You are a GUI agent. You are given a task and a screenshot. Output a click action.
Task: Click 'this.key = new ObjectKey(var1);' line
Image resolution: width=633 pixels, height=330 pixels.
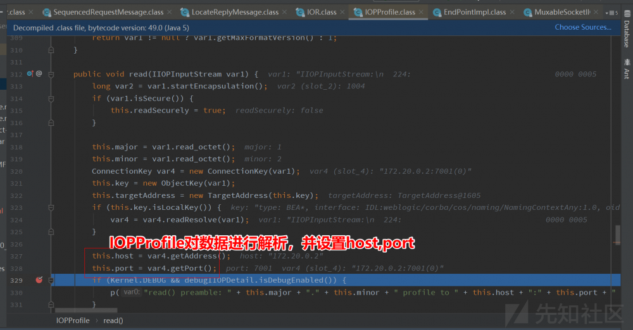163,183
